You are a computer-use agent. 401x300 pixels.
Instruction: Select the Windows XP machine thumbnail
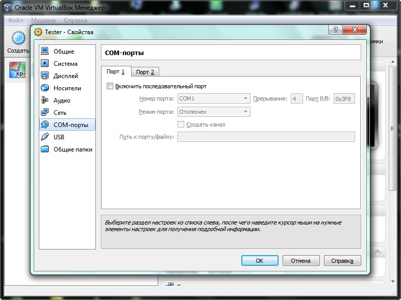coord(17,70)
